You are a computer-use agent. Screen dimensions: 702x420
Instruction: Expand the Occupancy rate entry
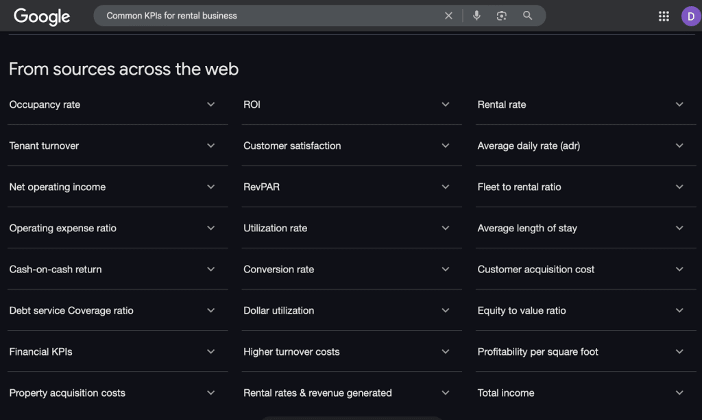(211, 104)
